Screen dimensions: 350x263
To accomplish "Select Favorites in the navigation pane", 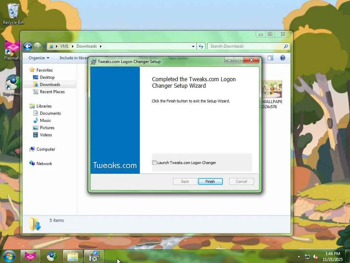I will (44, 70).
